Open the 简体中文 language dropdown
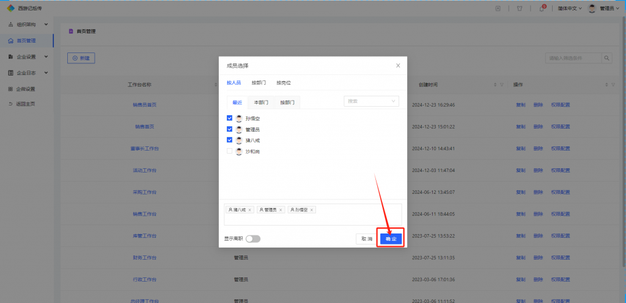Screen dimensions: 626x303 [x=570, y=9]
